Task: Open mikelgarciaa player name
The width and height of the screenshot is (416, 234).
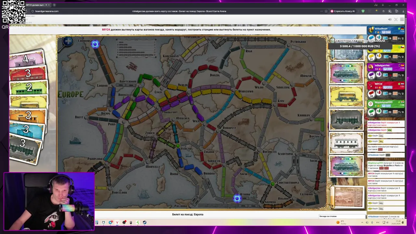Action: 382,65
